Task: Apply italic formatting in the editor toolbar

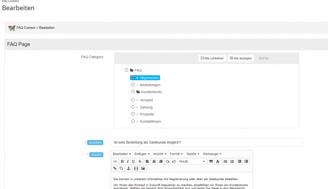Action: (128, 161)
